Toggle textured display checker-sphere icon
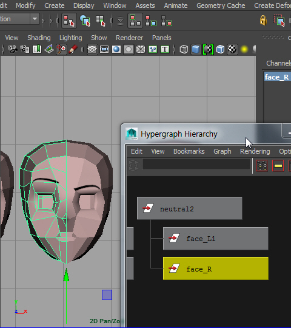 pos(232,49)
